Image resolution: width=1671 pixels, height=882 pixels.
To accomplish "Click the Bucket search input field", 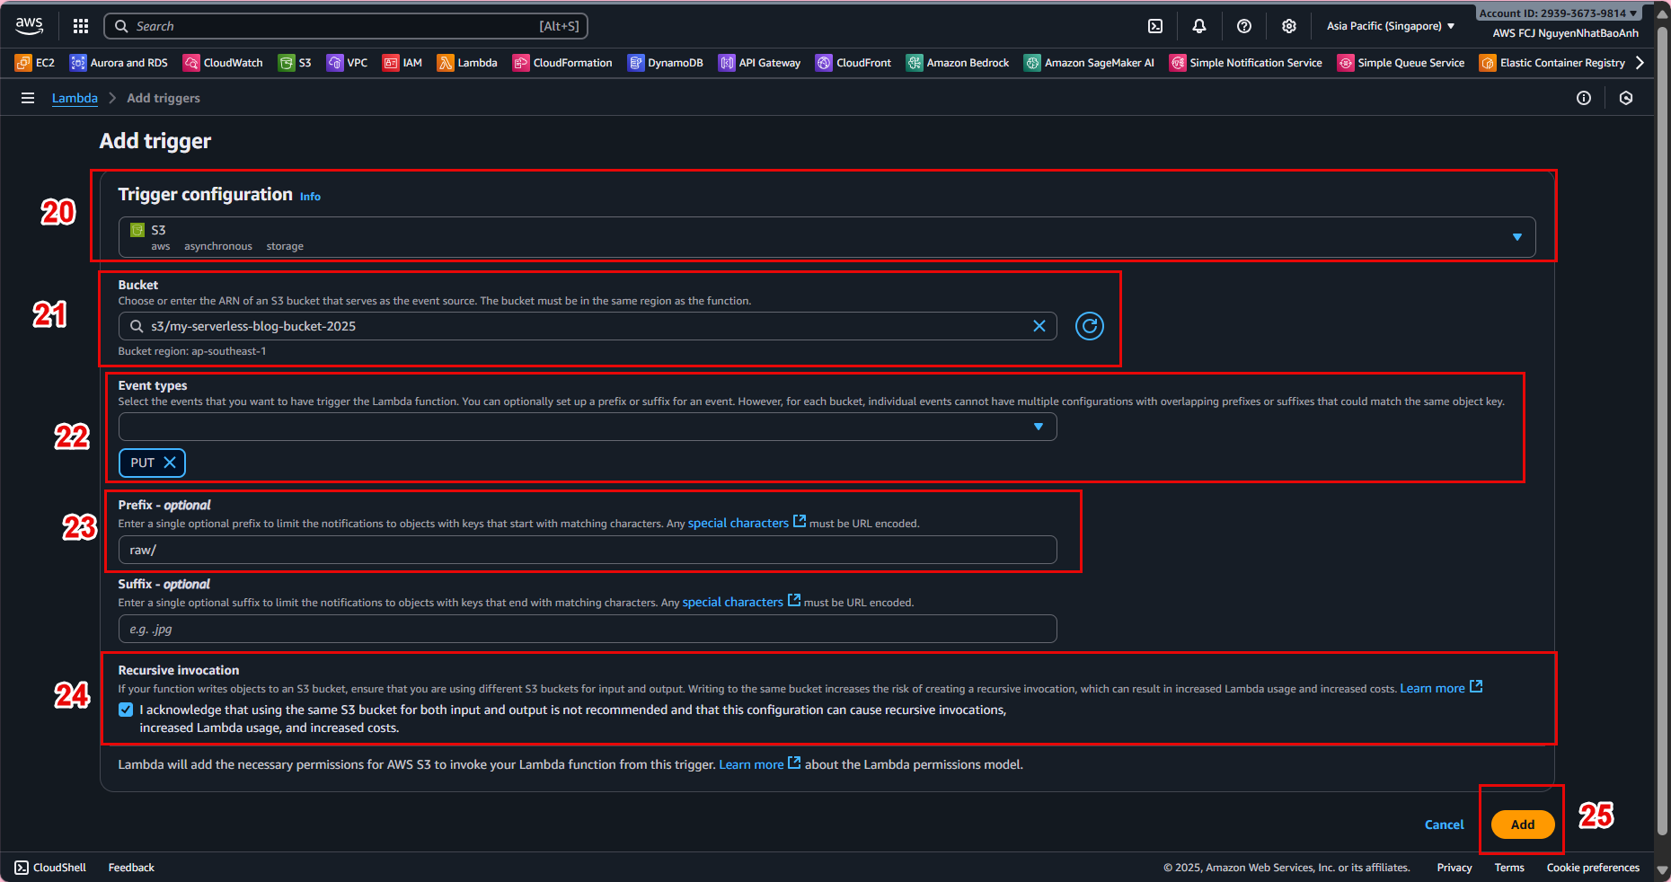I will (x=588, y=326).
